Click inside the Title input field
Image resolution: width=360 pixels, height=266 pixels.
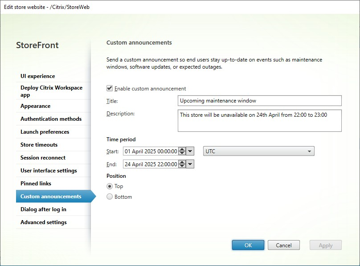coord(258,100)
